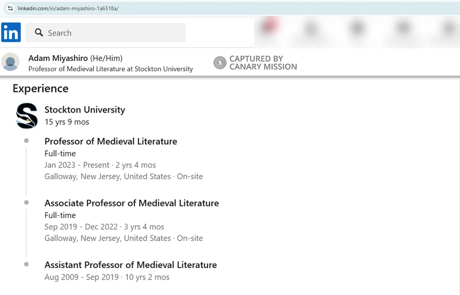Screen dimensions: 460x295
Task: Click the Professor of Medieval Literature title
Action: 110,141
